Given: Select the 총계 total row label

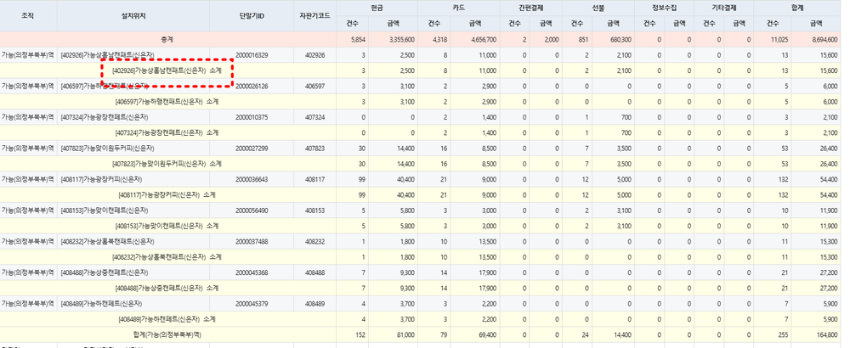Looking at the screenshot, I should click(167, 39).
